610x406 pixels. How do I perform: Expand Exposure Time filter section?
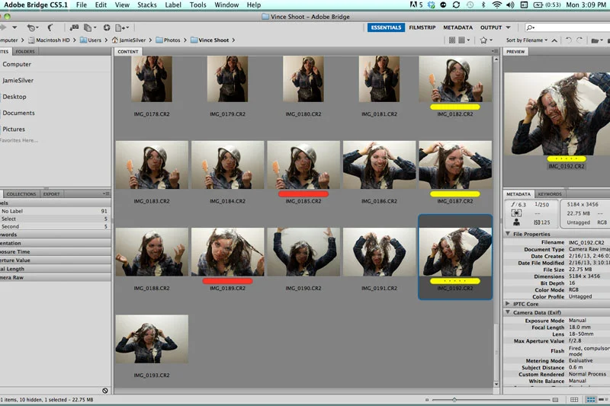pos(55,252)
